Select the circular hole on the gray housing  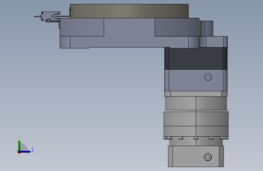click(208, 77)
